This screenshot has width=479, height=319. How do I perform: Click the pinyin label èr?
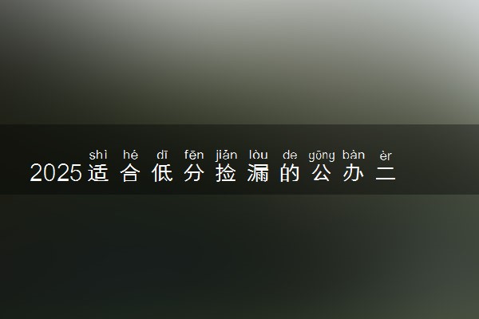386,156
